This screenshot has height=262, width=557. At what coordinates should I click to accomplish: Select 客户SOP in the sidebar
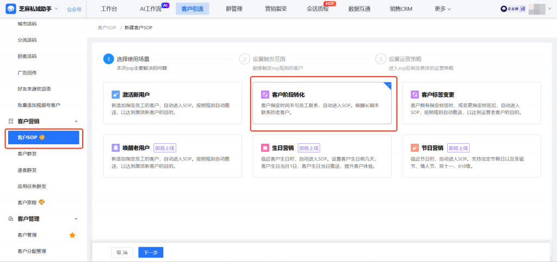44,137
